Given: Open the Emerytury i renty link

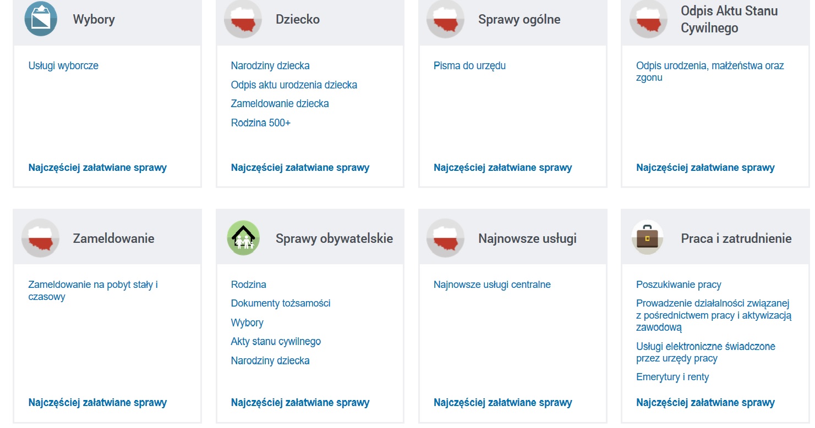Looking at the screenshot, I should 672,377.
